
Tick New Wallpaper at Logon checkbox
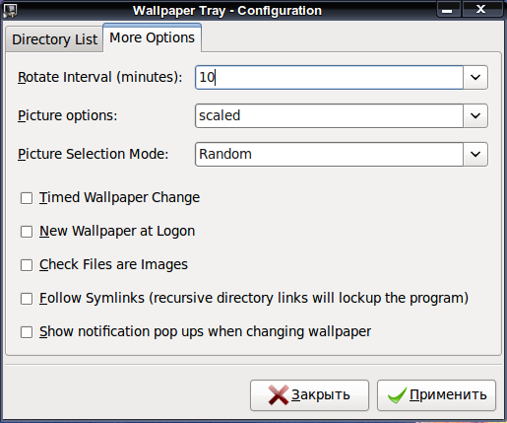coord(27,232)
